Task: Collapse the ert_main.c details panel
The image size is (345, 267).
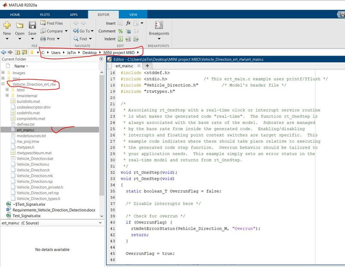Action: coord(100,223)
